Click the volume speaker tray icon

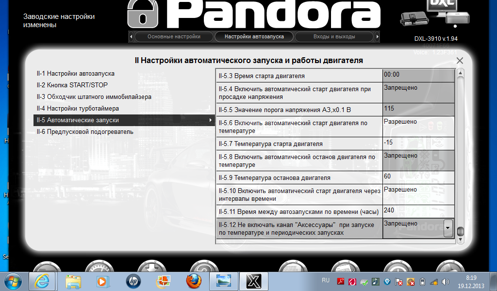coord(444,281)
